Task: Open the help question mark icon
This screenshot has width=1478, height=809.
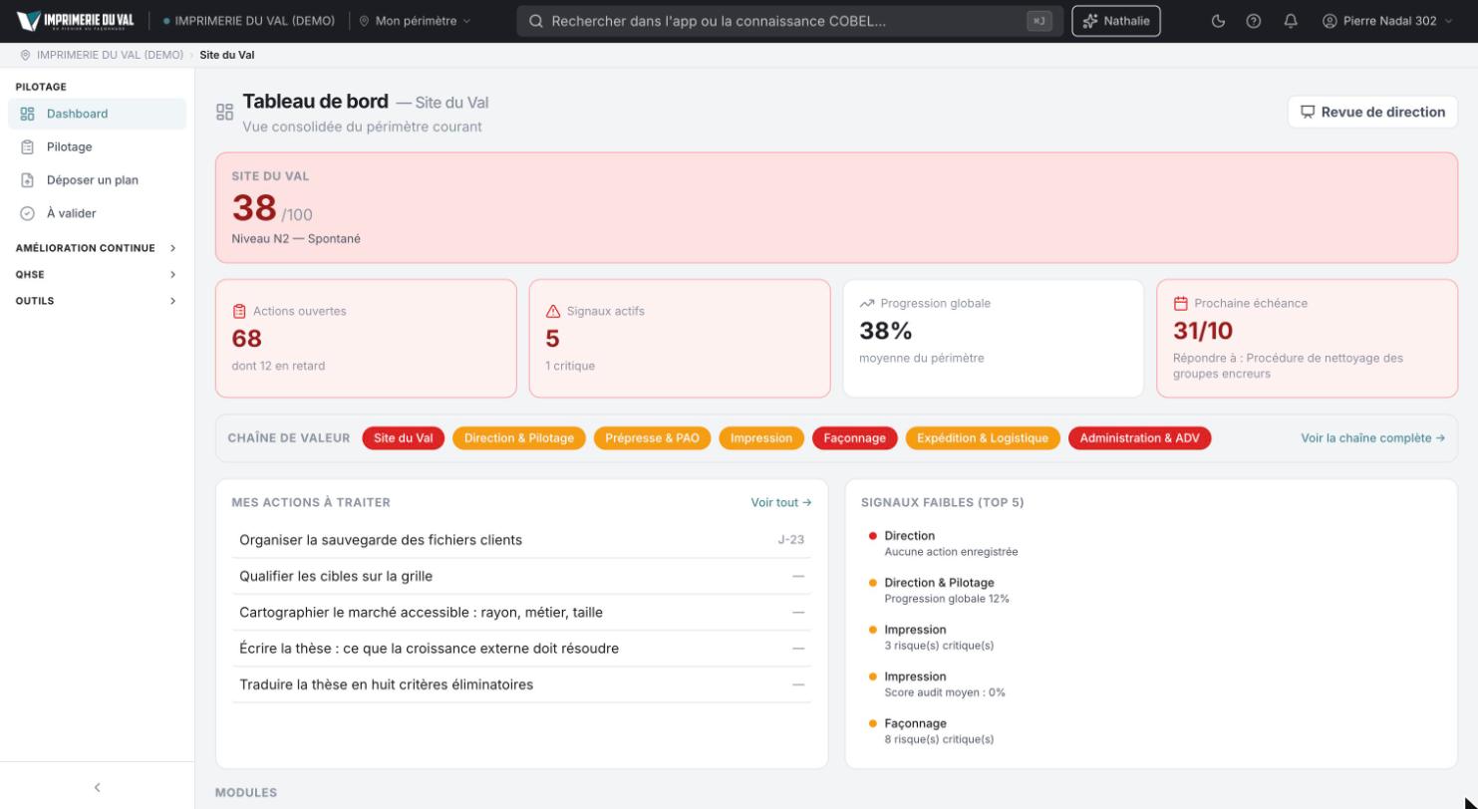Action: [1254, 21]
